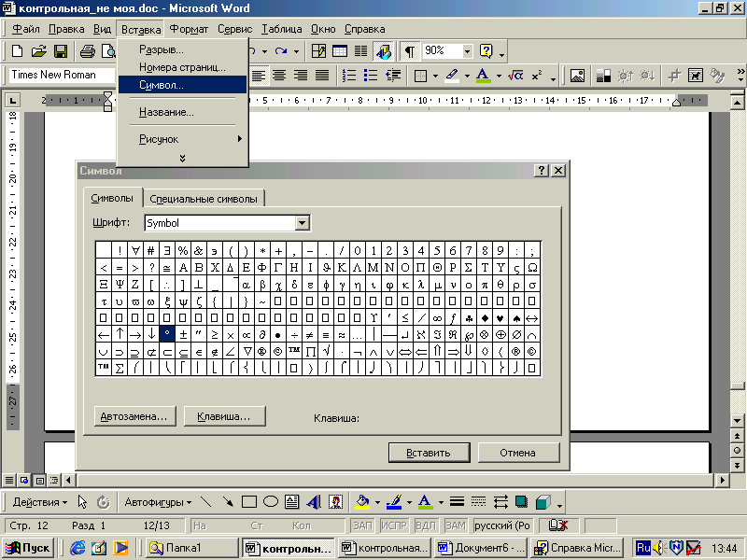This screenshot has height=560, width=747.
Task: Insert picture from toolbar
Action: point(577,76)
